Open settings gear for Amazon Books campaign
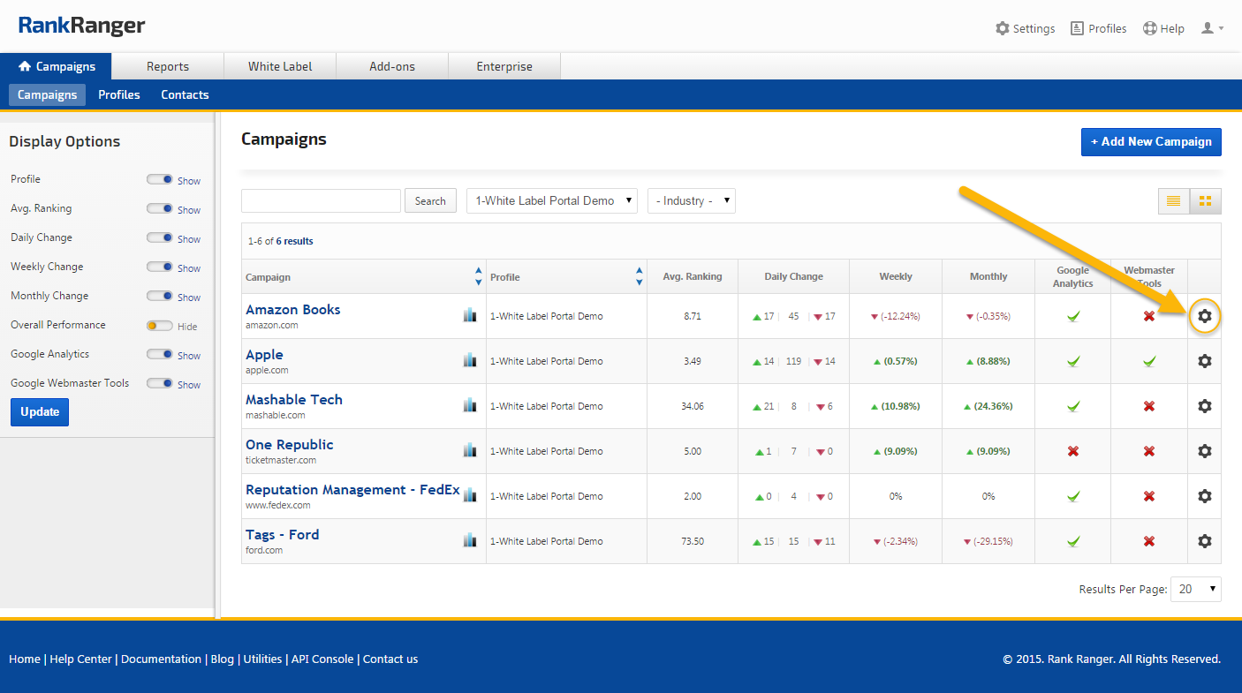The image size is (1242, 693). point(1204,316)
